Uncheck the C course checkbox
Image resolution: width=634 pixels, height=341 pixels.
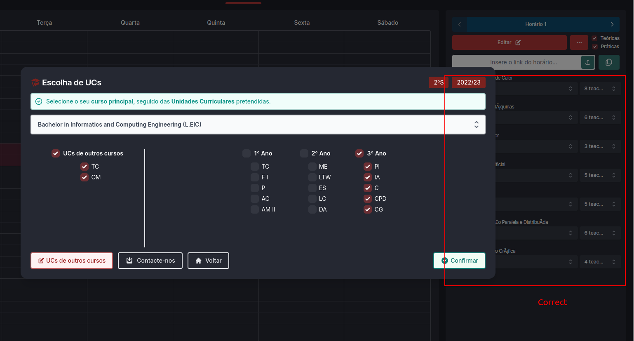pyautogui.click(x=368, y=188)
